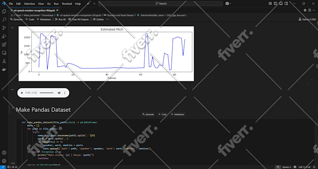Click Run All in the notebook toolbar

(60, 19)
